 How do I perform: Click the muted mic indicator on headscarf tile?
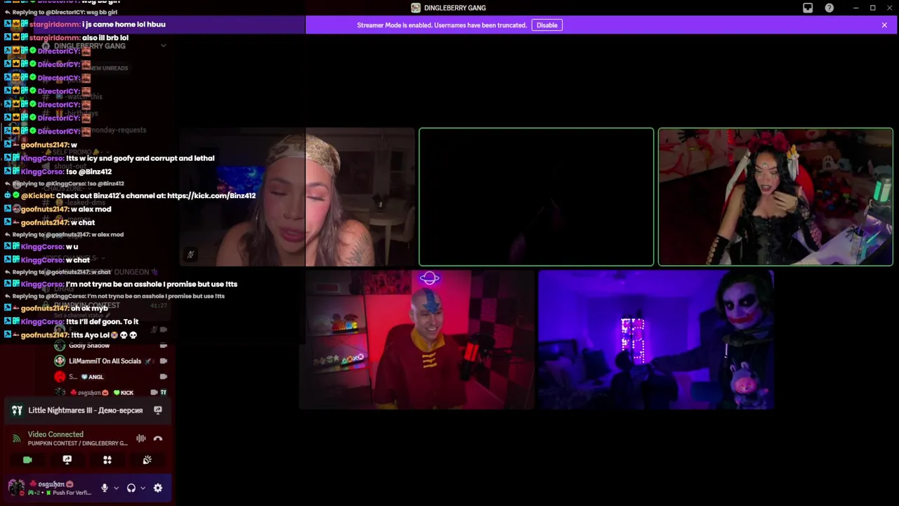190,254
